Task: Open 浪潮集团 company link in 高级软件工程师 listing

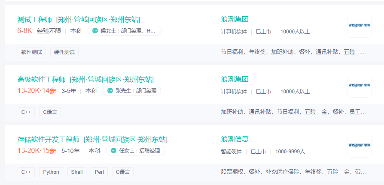Action: pyautogui.click(x=235, y=79)
